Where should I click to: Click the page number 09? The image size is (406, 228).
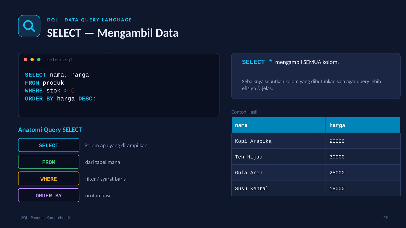tap(385, 218)
